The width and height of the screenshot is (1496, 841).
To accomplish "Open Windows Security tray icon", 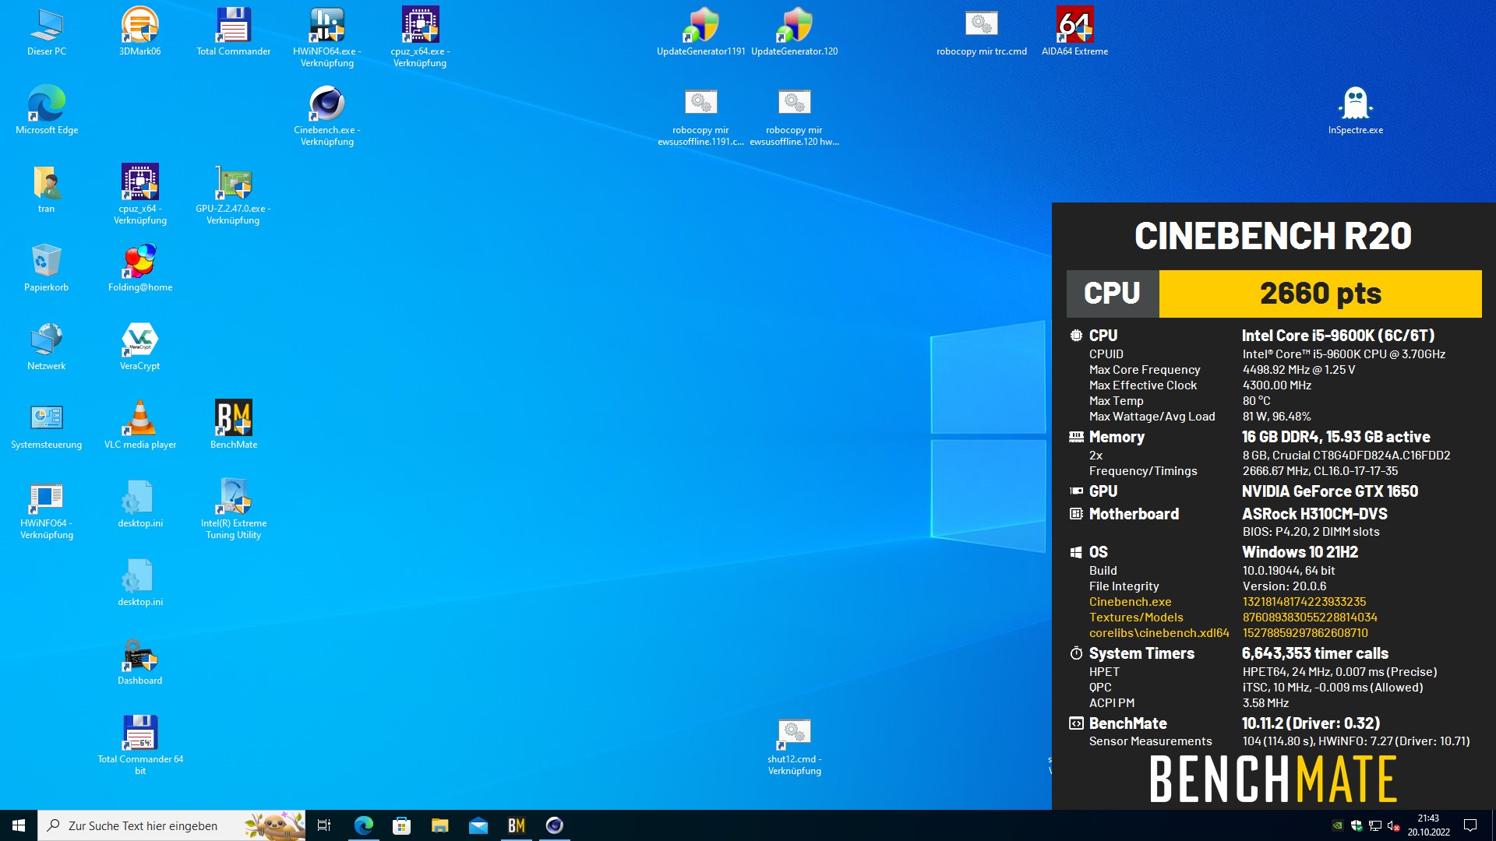I will [x=1357, y=825].
